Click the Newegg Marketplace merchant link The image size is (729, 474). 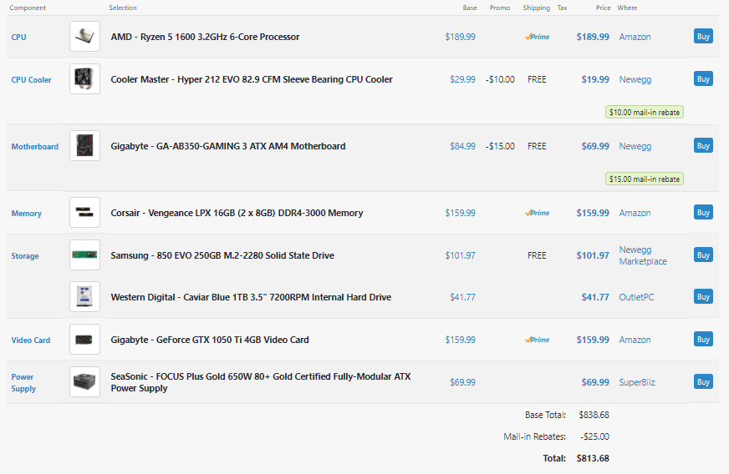pos(643,256)
